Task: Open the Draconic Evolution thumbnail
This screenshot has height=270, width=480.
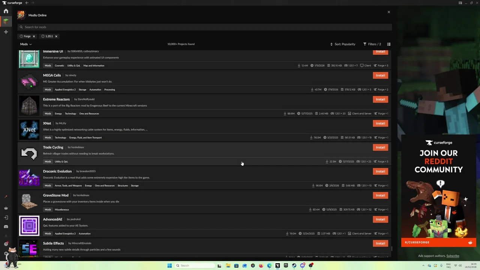Action: (x=29, y=178)
